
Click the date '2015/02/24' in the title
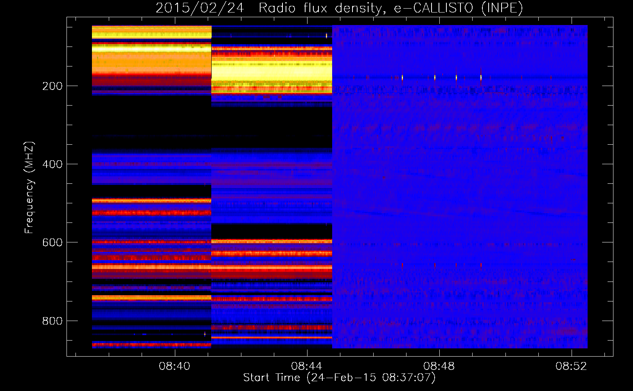[200, 8]
